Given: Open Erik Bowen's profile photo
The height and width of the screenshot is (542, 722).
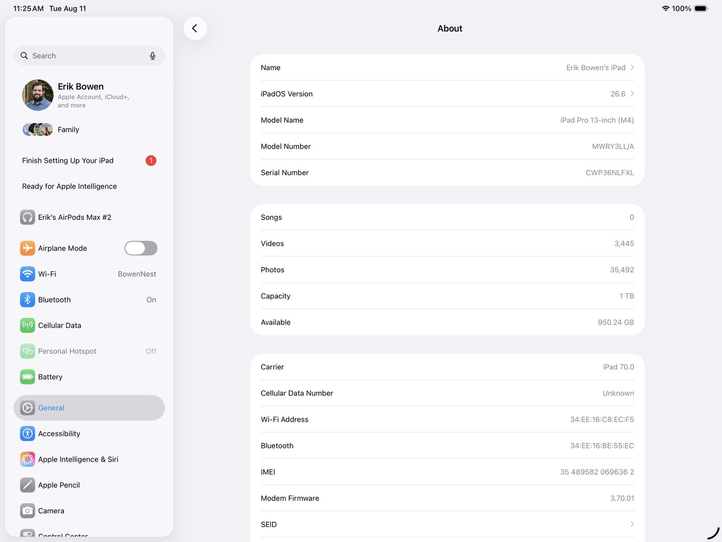Looking at the screenshot, I should [38, 95].
